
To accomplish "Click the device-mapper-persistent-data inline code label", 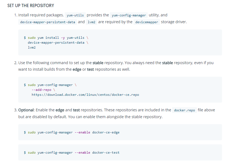I will [x=48, y=22].
